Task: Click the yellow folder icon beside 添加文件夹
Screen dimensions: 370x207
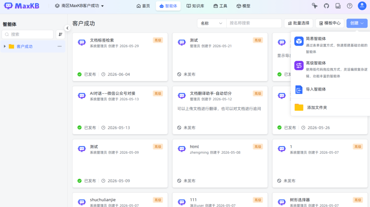Action: (299, 107)
